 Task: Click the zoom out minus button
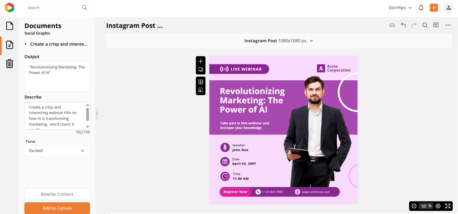point(414,206)
